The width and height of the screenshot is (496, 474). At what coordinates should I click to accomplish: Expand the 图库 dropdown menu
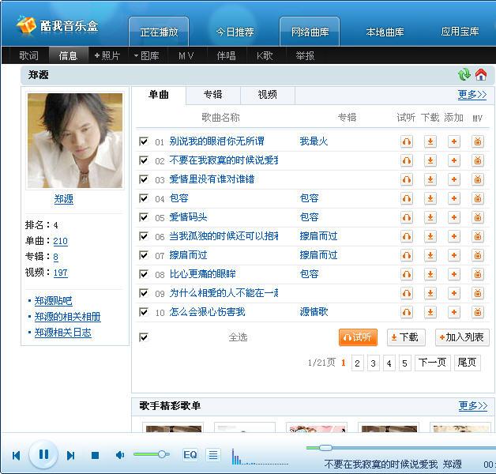[147, 56]
